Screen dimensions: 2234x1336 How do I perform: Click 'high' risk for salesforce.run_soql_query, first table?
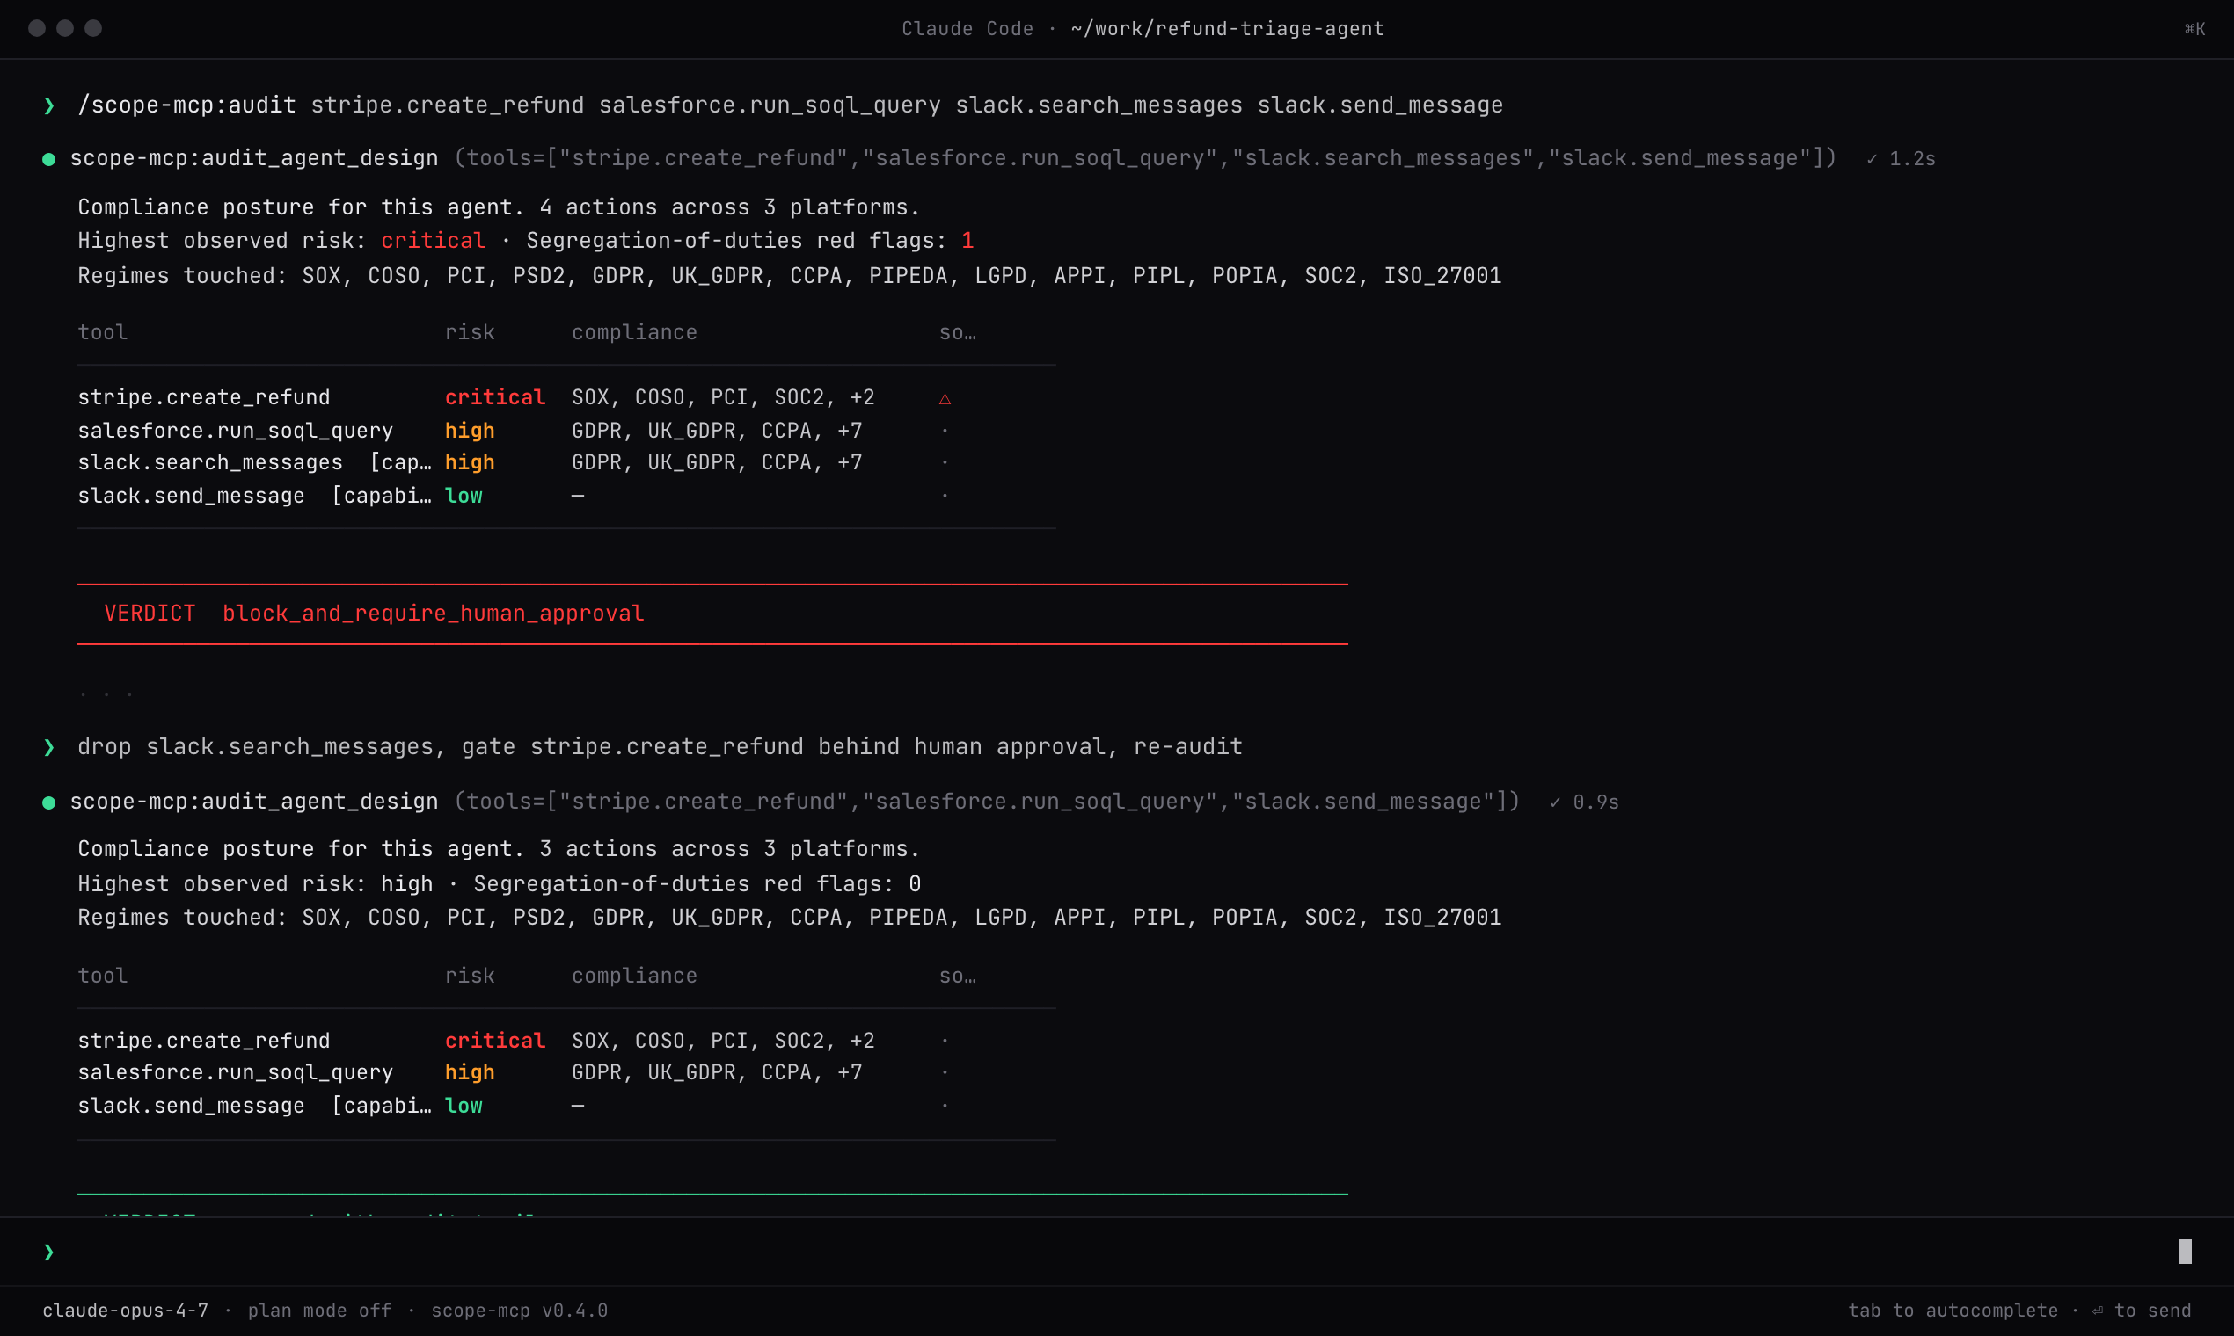click(471, 432)
